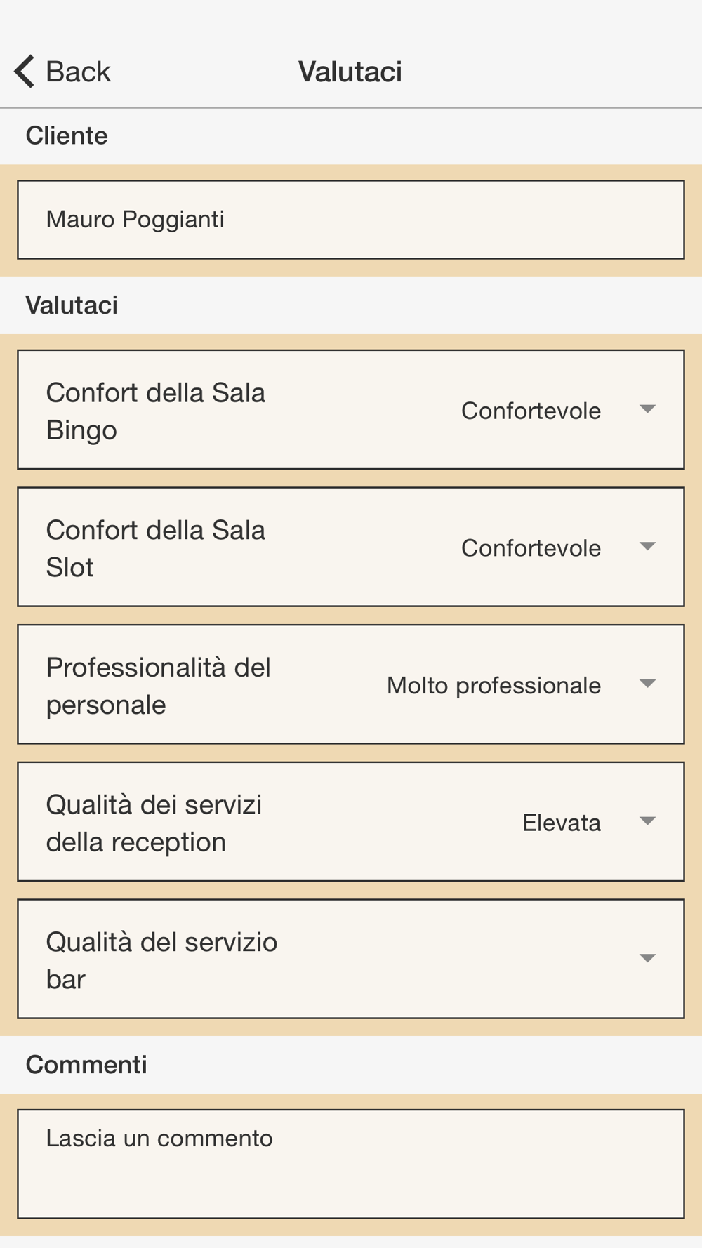
Task: Open the Confort della Sala Slot dropdown arrow
Action: pyautogui.click(x=647, y=547)
